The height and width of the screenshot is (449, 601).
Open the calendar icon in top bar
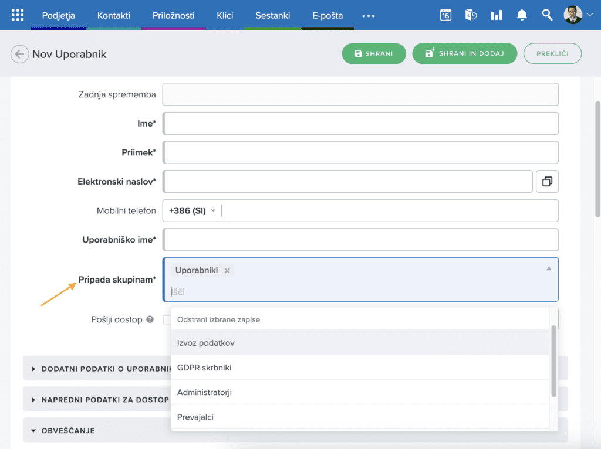[445, 15]
